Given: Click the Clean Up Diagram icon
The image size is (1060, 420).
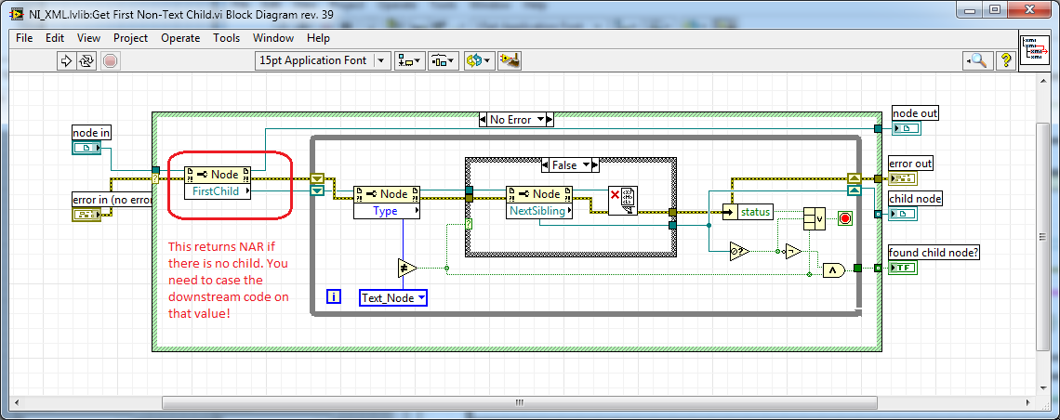Looking at the screenshot, I should coord(509,61).
